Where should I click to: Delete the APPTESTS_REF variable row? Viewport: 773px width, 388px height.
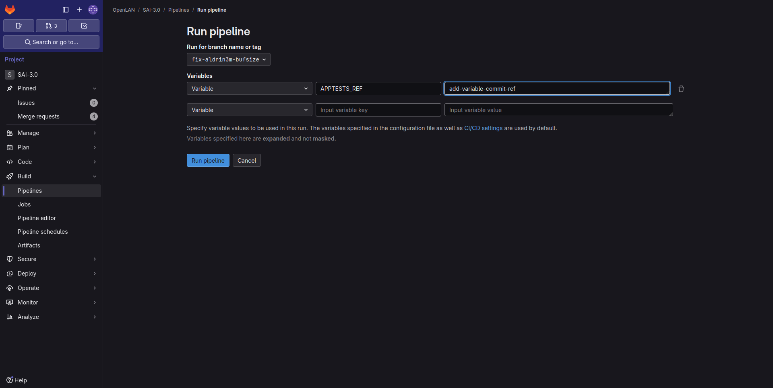tap(681, 89)
